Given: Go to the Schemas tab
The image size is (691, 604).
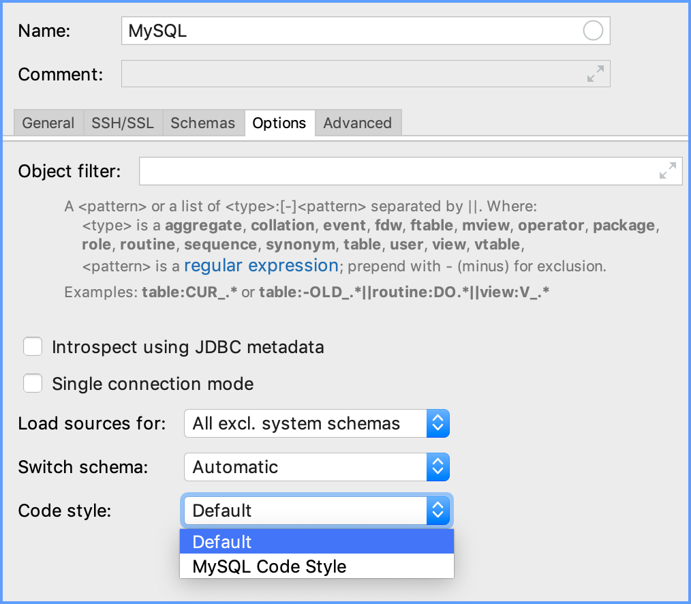Looking at the screenshot, I should tap(203, 123).
